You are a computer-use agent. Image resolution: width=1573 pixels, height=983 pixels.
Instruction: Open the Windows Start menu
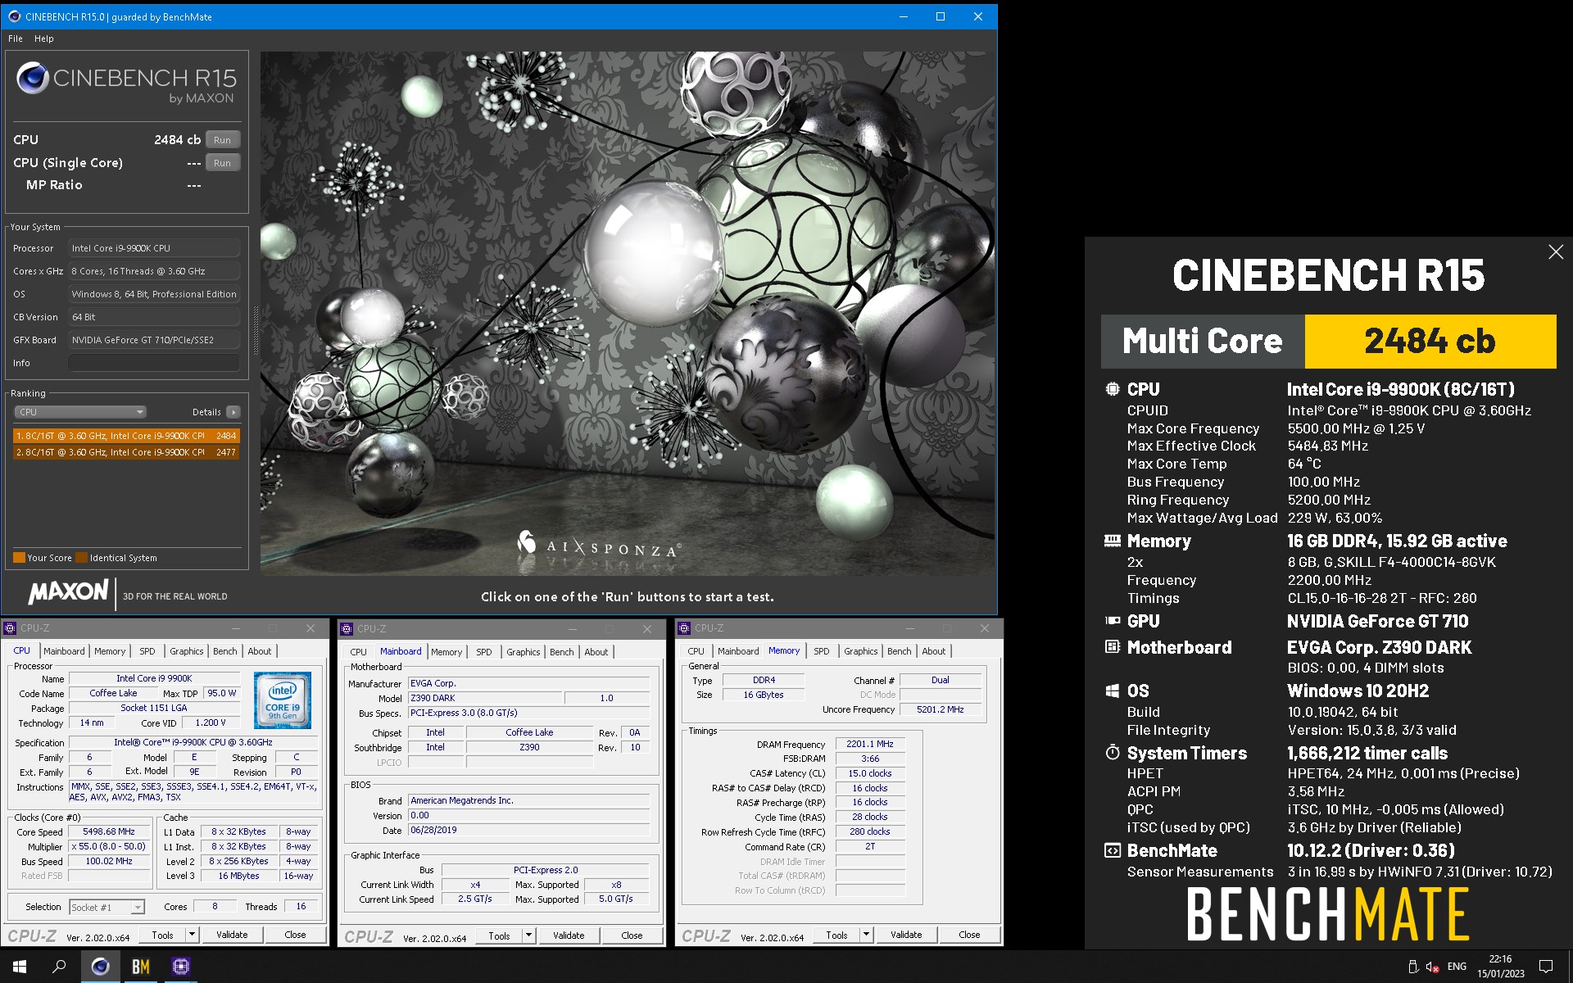coord(20,967)
